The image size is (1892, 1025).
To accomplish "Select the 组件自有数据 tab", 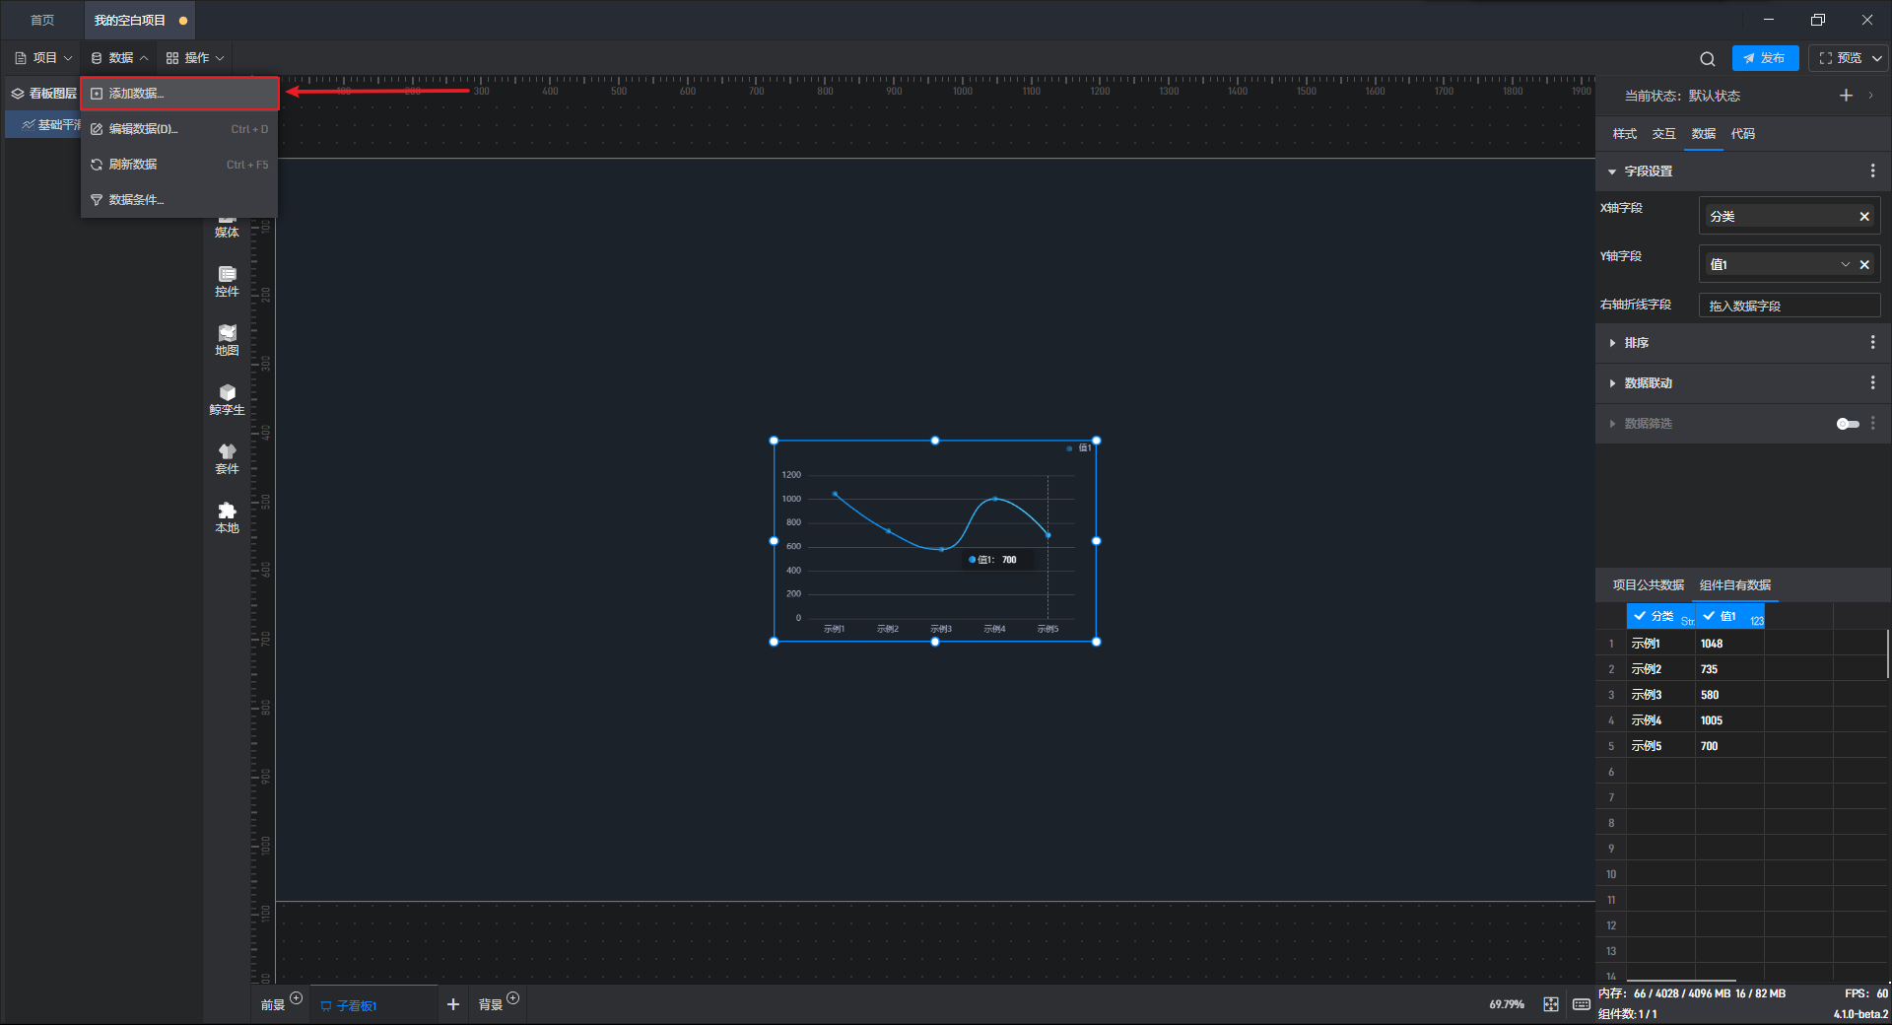I will tap(1734, 585).
